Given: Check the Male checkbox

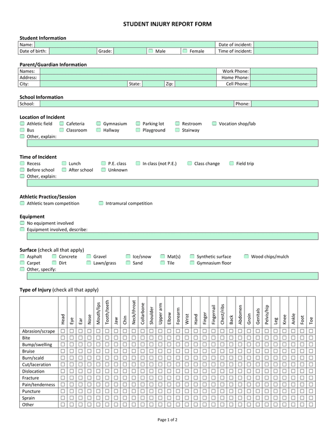Looking at the screenshot, I should pos(150,51).
